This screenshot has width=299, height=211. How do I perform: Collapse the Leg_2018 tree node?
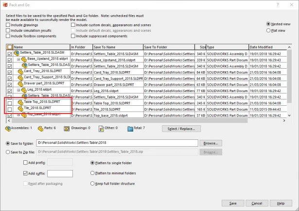coord(18,90)
